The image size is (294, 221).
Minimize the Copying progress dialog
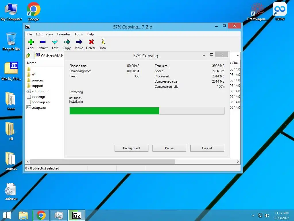pyautogui.click(x=204, y=55)
